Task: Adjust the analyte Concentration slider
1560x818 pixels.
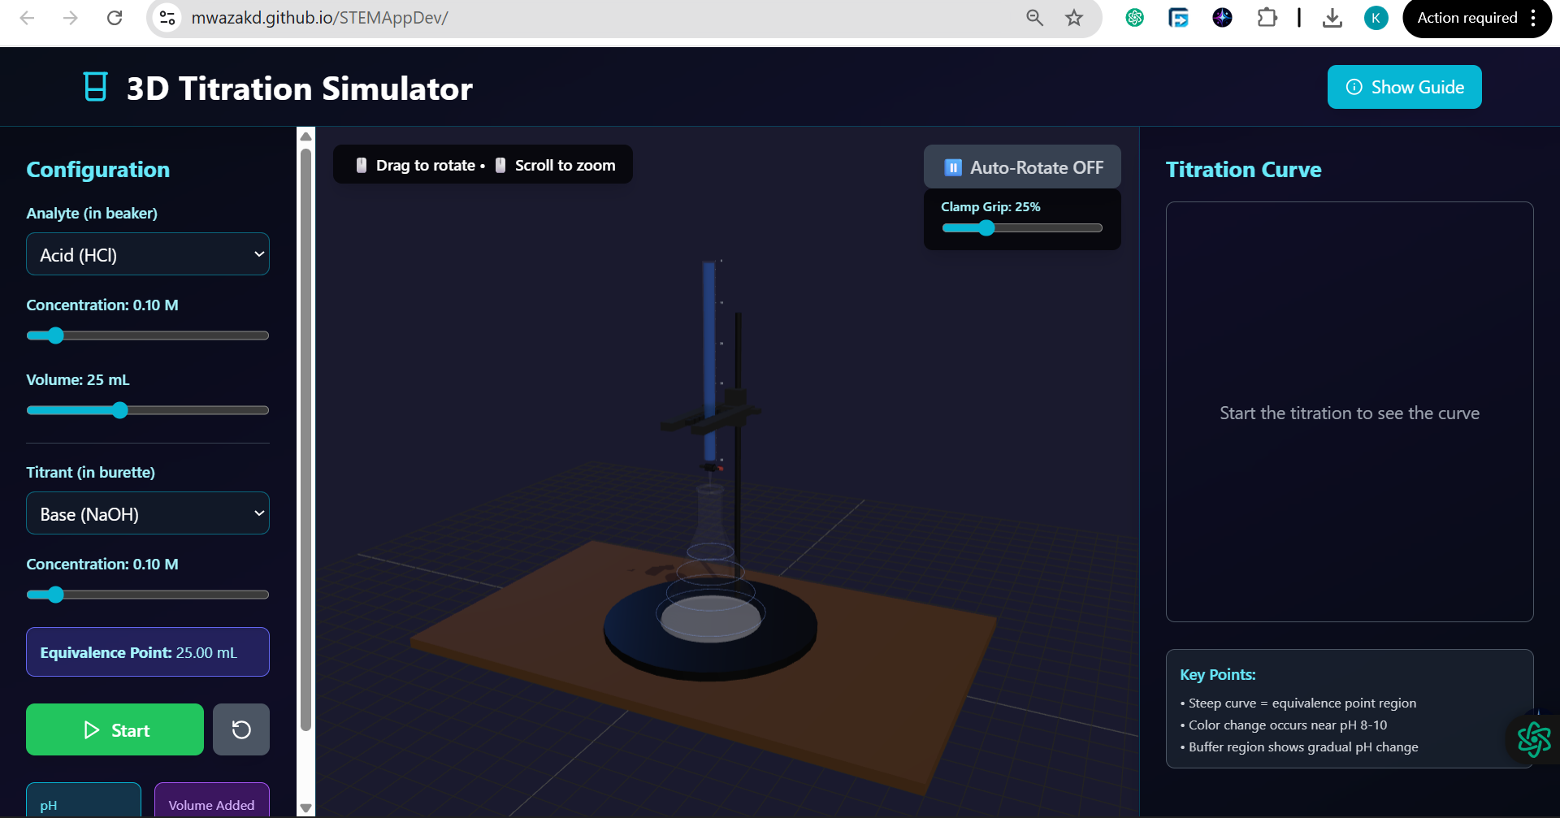Action: click(x=148, y=335)
